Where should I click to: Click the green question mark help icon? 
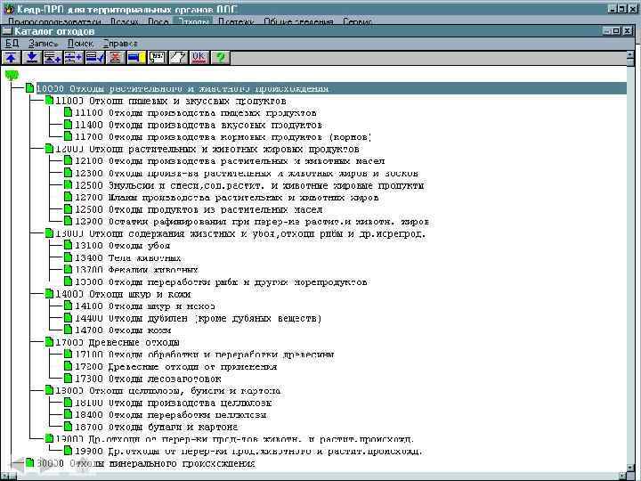221,58
